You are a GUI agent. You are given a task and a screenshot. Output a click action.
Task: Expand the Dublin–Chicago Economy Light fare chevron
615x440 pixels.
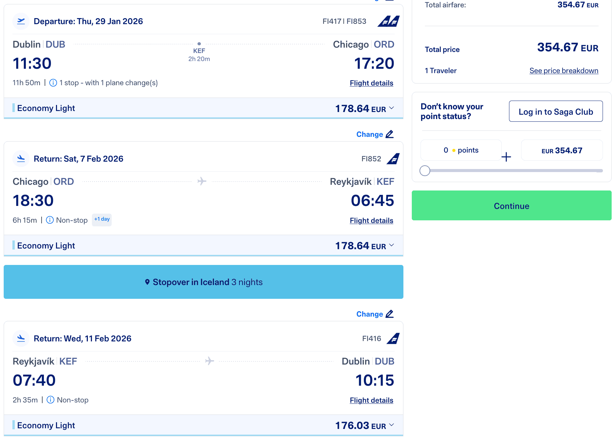(391, 108)
